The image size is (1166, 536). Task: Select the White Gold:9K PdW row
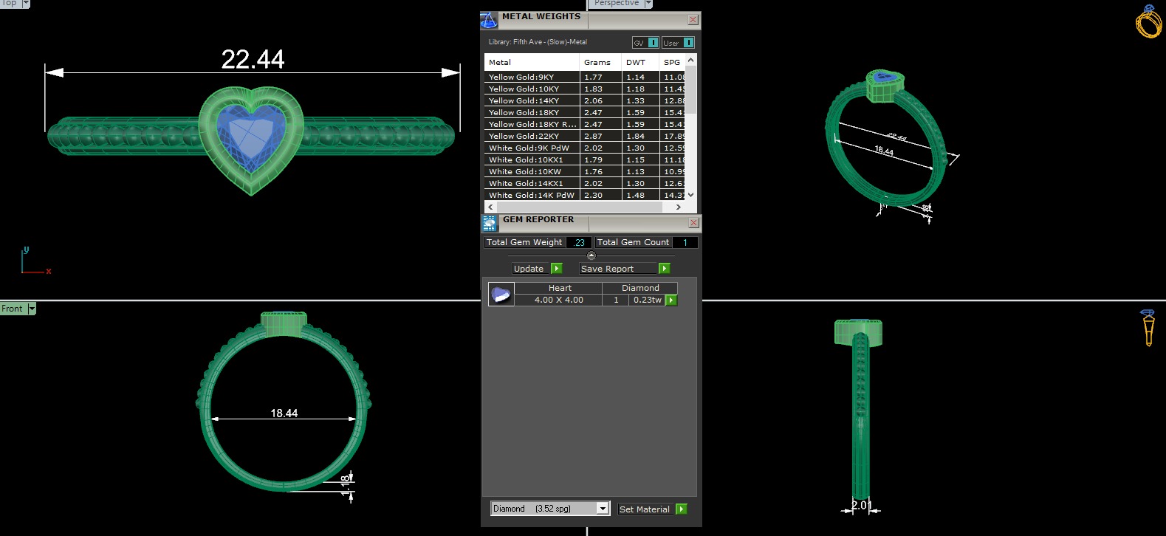585,148
